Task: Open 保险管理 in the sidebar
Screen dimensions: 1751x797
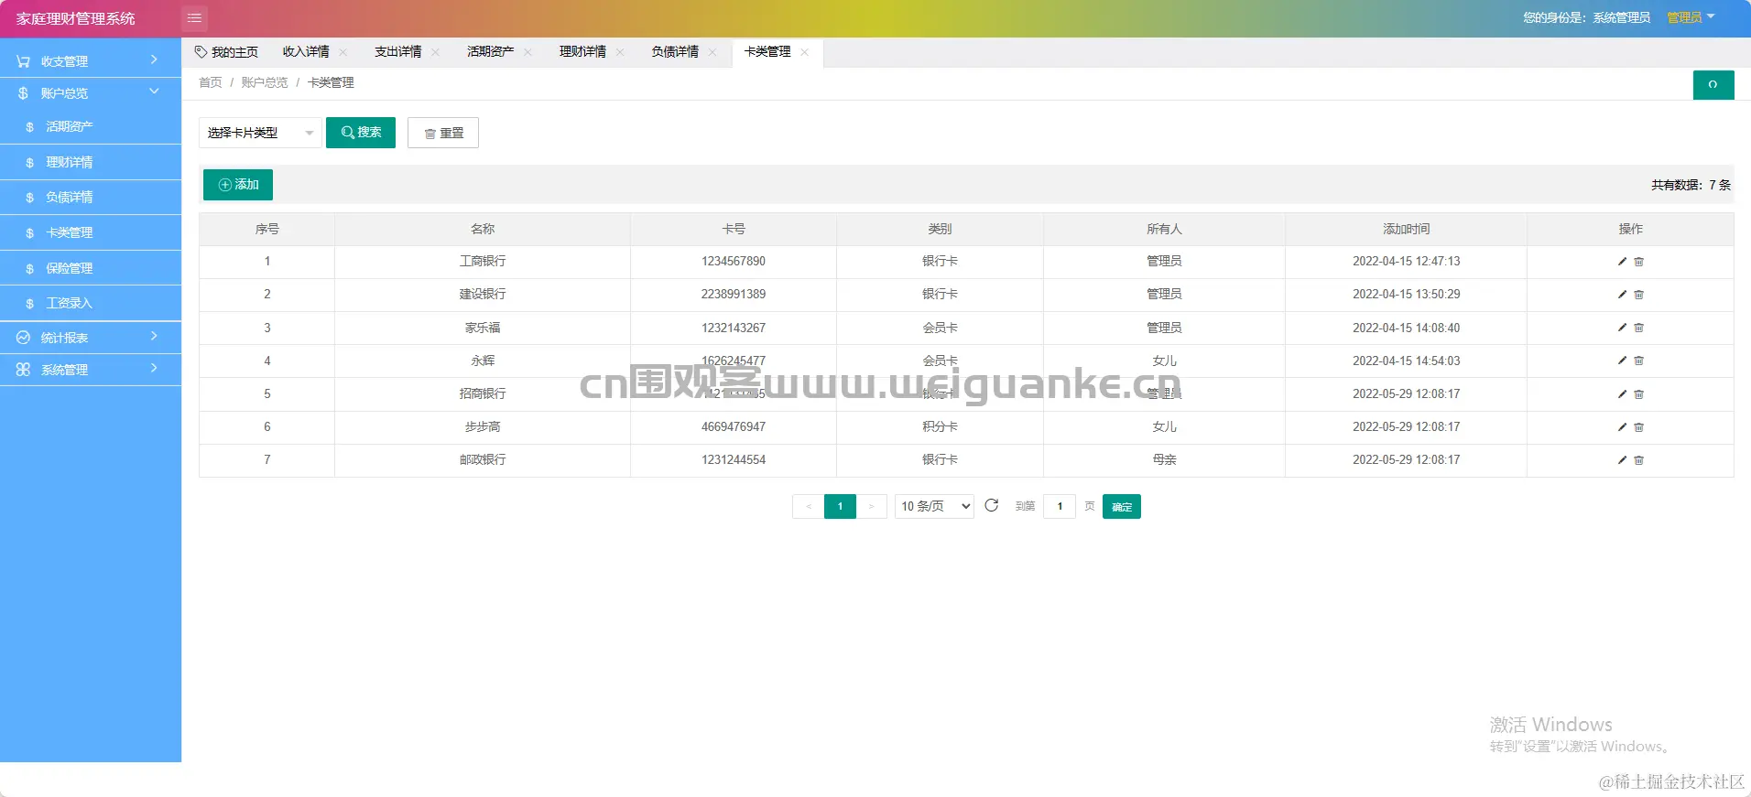Action: tap(91, 268)
